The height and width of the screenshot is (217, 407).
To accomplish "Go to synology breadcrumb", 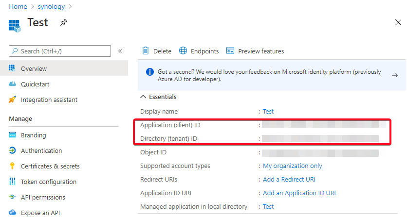I will tap(51, 6).
